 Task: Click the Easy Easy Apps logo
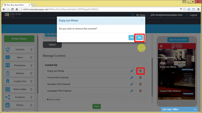tap(13, 15)
